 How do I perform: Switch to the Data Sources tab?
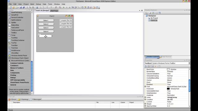tap(166, 57)
